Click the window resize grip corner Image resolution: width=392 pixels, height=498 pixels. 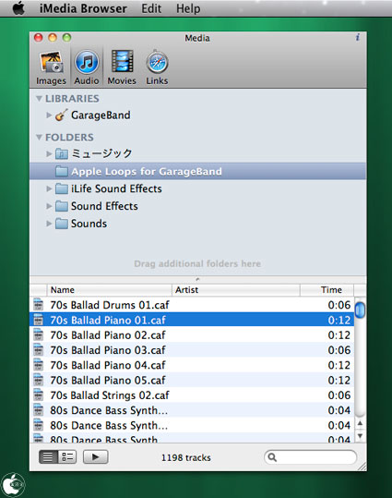(362, 467)
